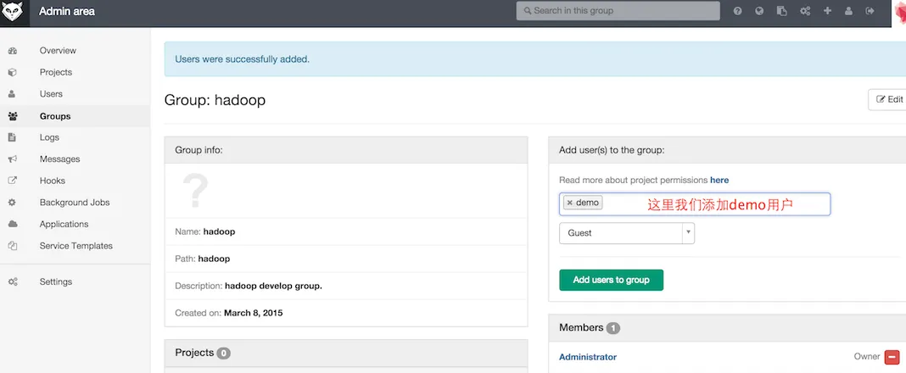Image resolution: width=906 pixels, height=373 pixels.
Task: Open admin area gears icon in navbar
Action: 805,11
